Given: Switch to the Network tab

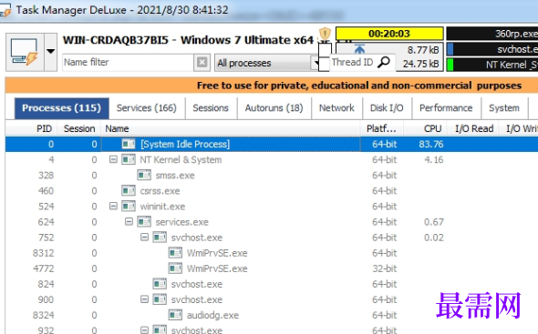Looking at the screenshot, I should pos(336,108).
